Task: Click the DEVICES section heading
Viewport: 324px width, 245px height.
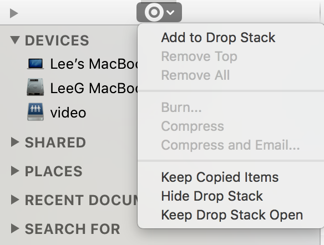Action: tap(57, 40)
